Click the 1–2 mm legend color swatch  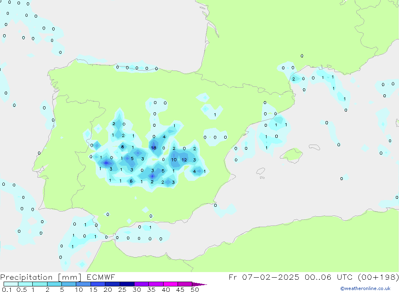pos(40,284)
